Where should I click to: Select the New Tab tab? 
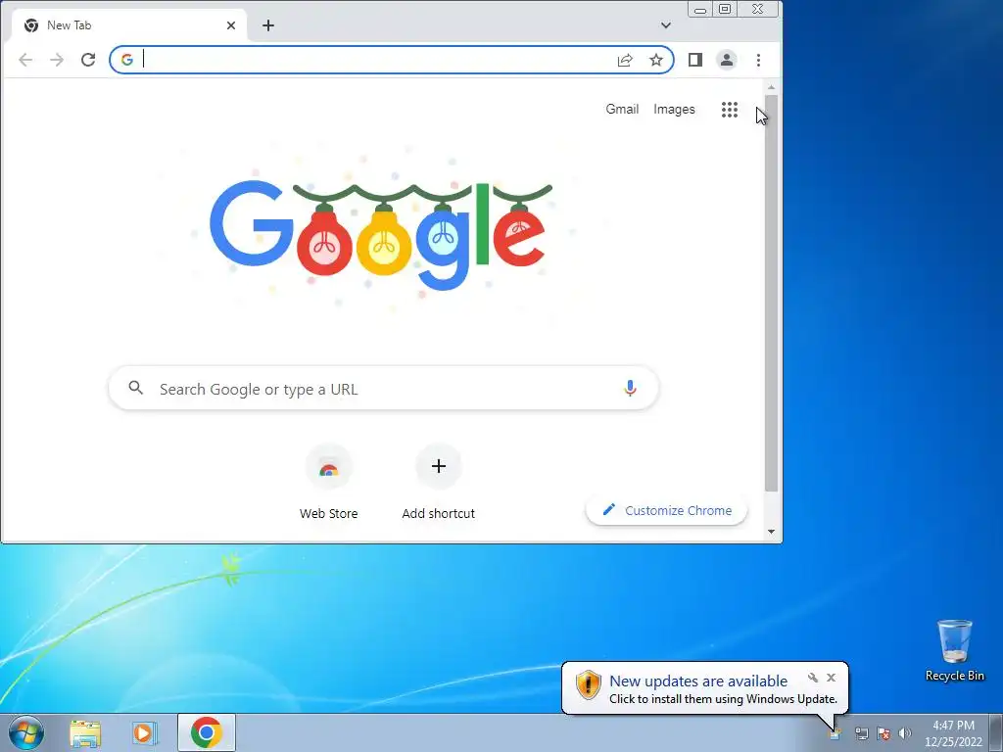129,25
